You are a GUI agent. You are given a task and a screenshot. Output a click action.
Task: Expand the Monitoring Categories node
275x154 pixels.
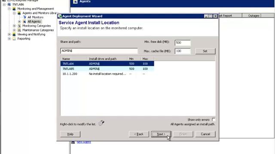tap(14, 26)
